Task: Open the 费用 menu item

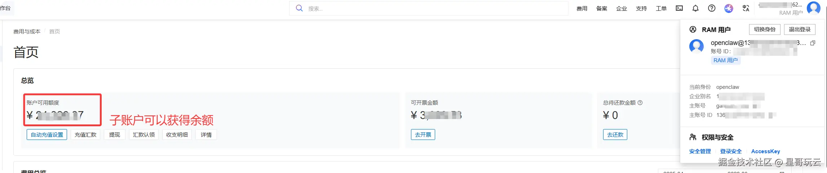Action: (x=582, y=8)
